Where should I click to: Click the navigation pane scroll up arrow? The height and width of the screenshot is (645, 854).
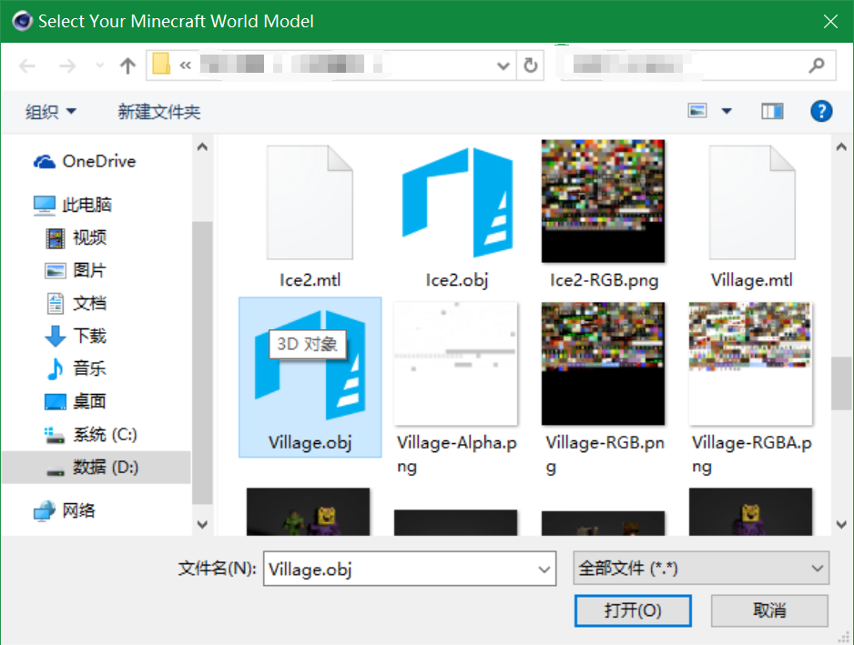pyautogui.click(x=202, y=147)
